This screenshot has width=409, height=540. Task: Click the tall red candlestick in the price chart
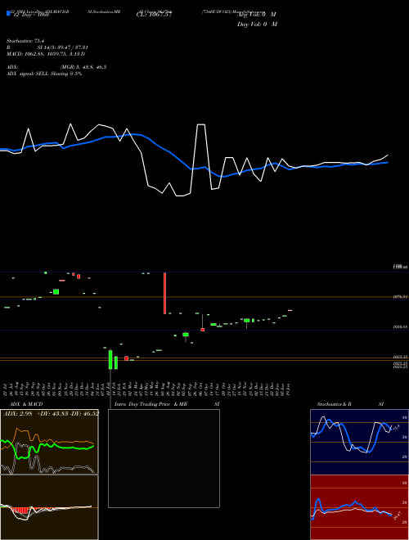point(165,293)
